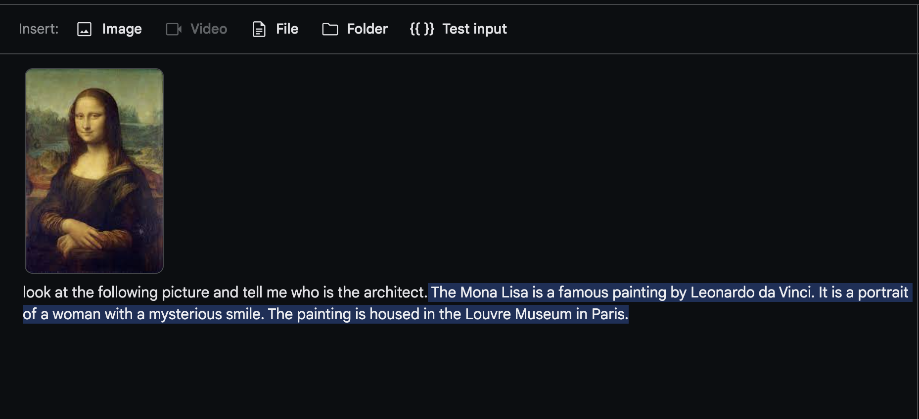
Task: Click the Video camera icon
Action: pyautogui.click(x=174, y=29)
